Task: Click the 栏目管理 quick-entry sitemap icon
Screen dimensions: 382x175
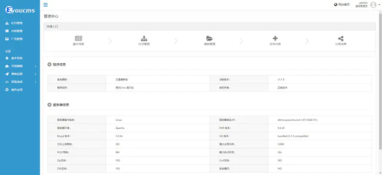Action: [144, 39]
